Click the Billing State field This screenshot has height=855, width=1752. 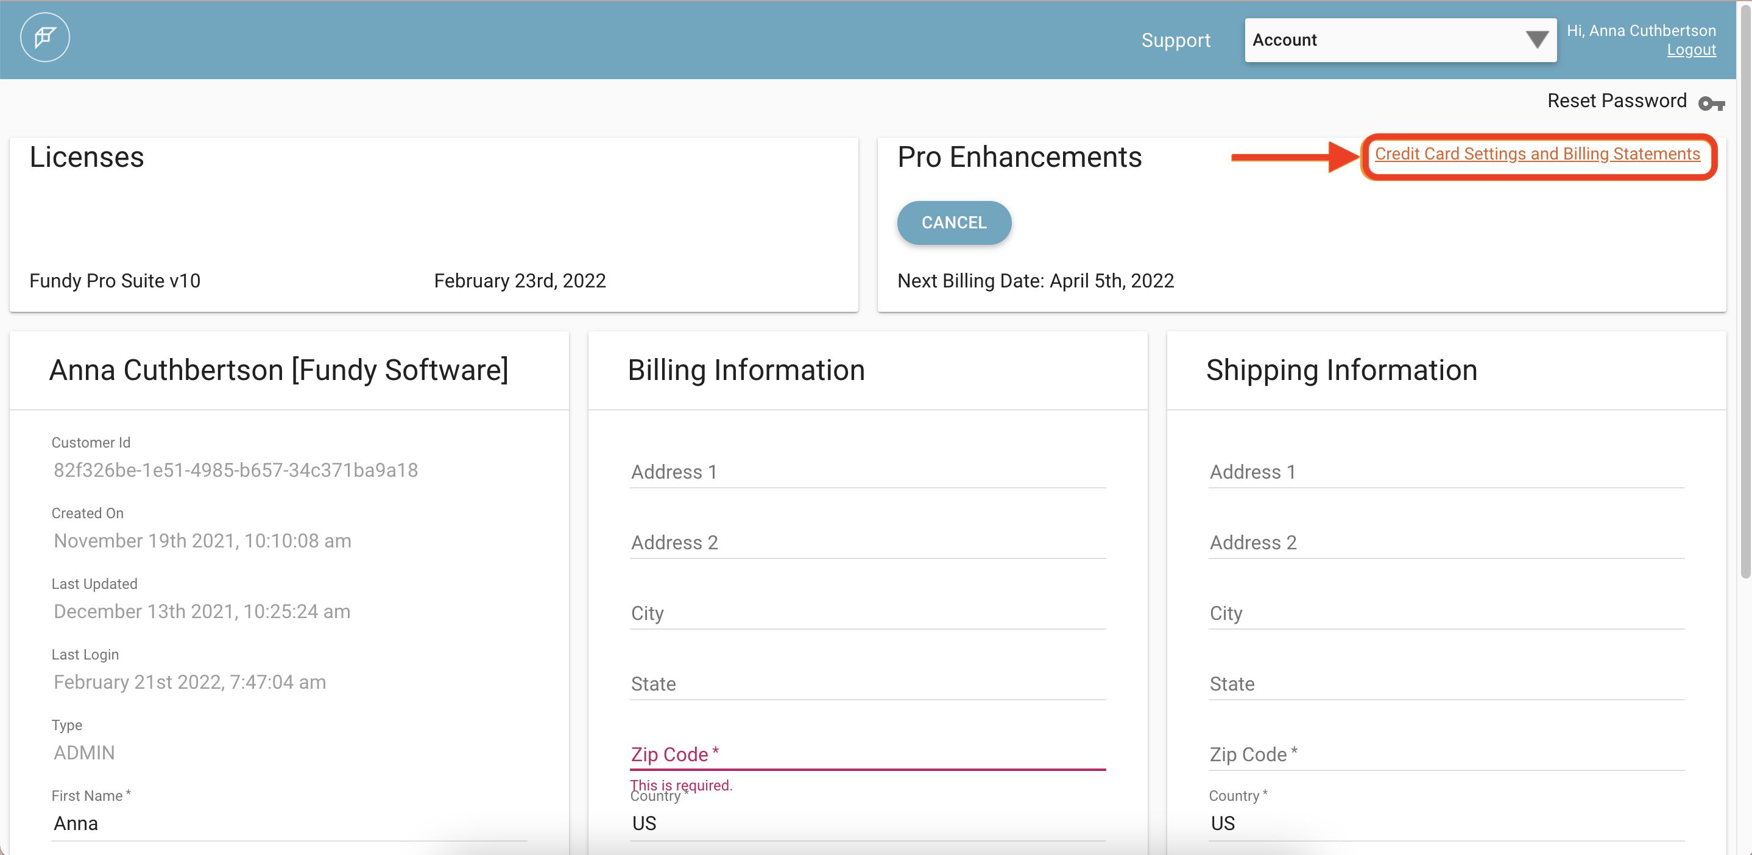click(x=868, y=684)
